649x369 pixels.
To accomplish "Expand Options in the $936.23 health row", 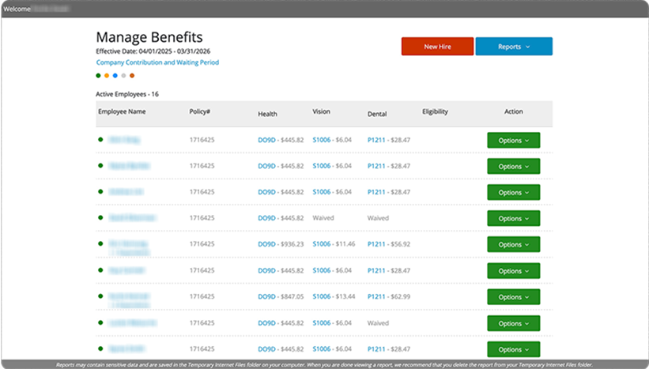I will pos(513,244).
